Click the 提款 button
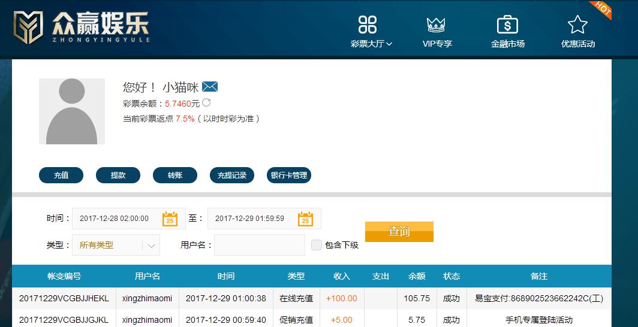Image resolution: width=638 pixels, height=327 pixels. tap(118, 175)
